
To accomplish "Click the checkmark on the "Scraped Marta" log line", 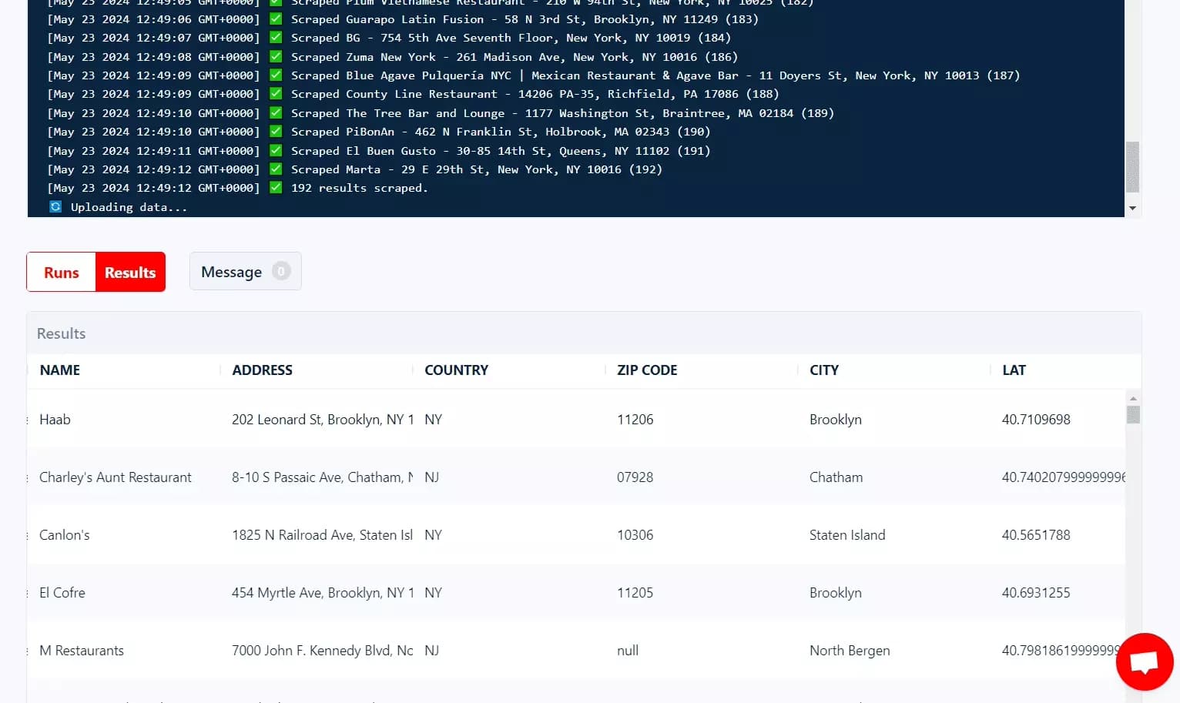I will 275,169.
